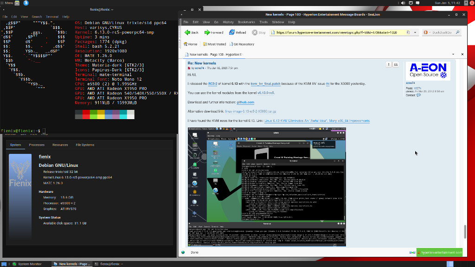The height and width of the screenshot is (267, 475).
Task: Open the volume control in the top panel
Action: coord(403,3)
